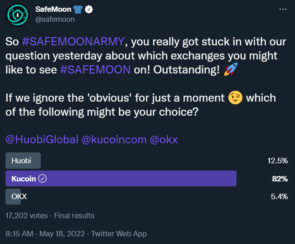
Task: Click the SafeMoon display name
Action: click(53, 9)
